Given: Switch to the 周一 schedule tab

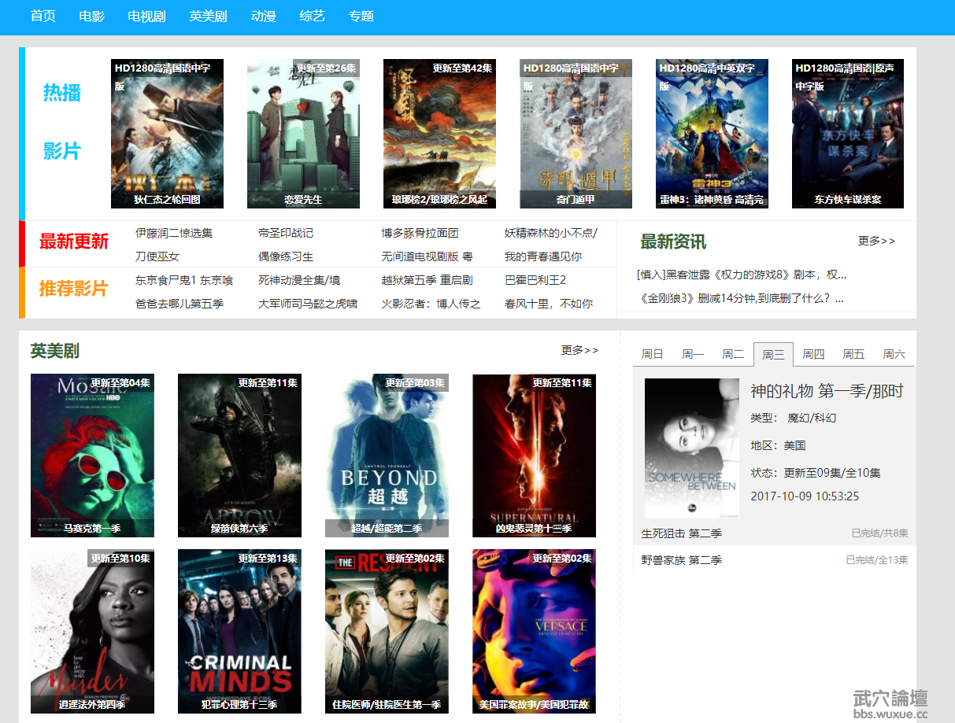Looking at the screenshot, I should click(693, 355).
